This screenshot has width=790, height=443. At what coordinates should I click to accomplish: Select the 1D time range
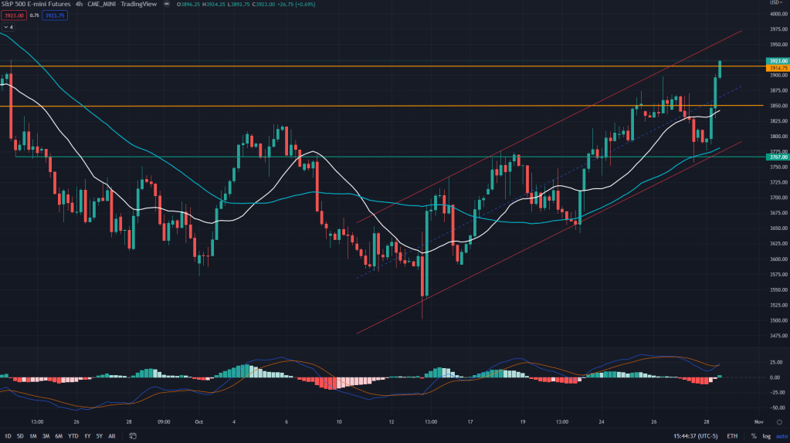click(x=8, y=436)
